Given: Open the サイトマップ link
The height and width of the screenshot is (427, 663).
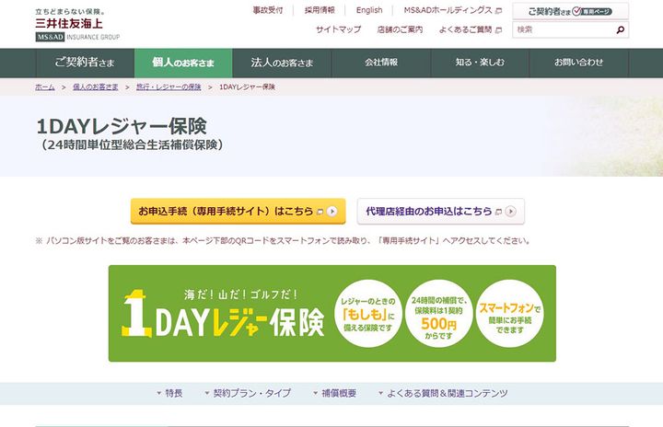Looking at the screenshot, I should (339, 29).
